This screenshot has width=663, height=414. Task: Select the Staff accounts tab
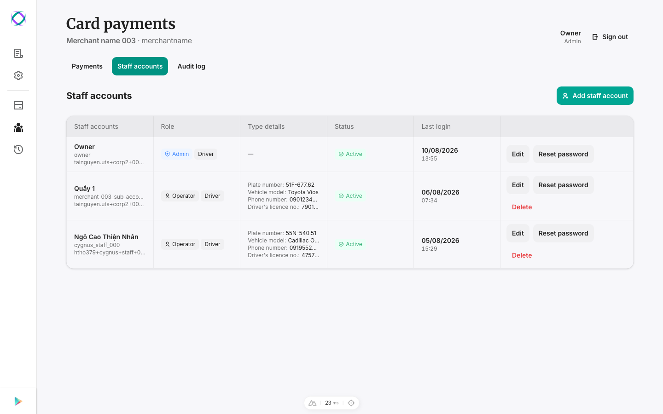[x=140, y=66]
